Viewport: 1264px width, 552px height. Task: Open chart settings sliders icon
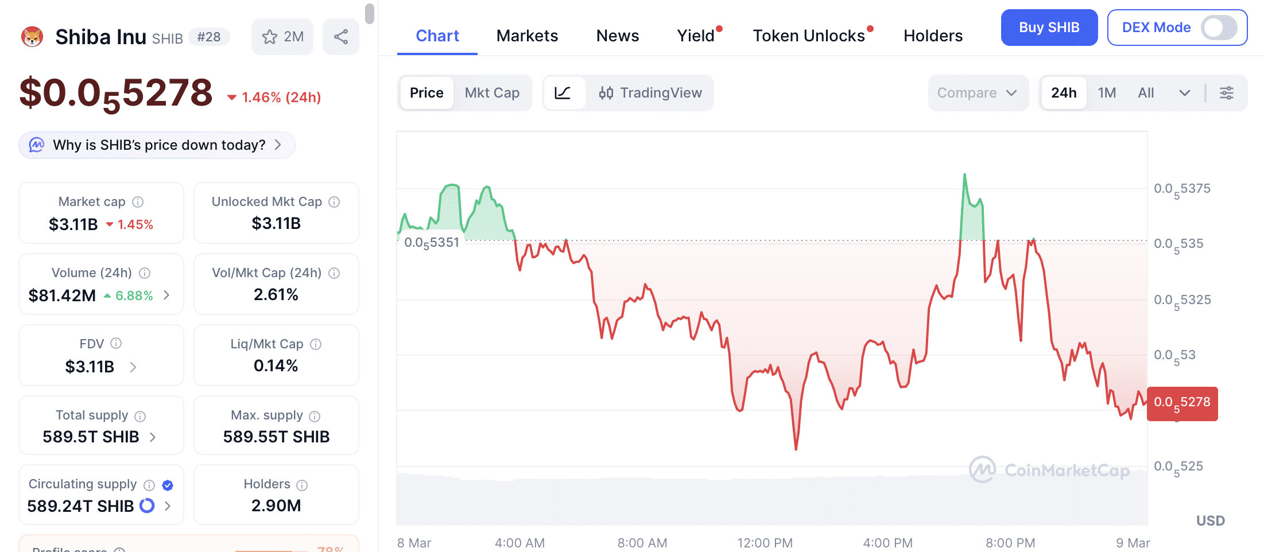(x=1227, y=93)
